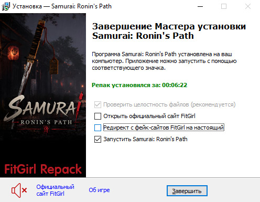Finish setup with the Завершить button

[x=187, y=191]
